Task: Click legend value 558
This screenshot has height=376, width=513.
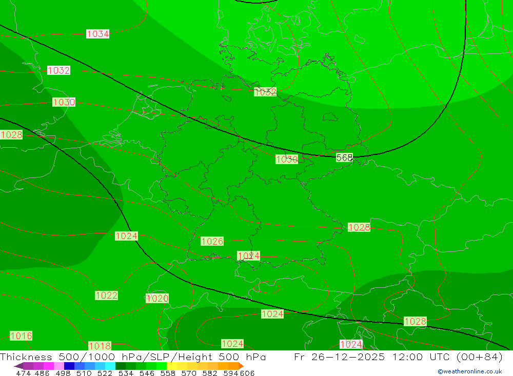Action: [x=168, y=373]
